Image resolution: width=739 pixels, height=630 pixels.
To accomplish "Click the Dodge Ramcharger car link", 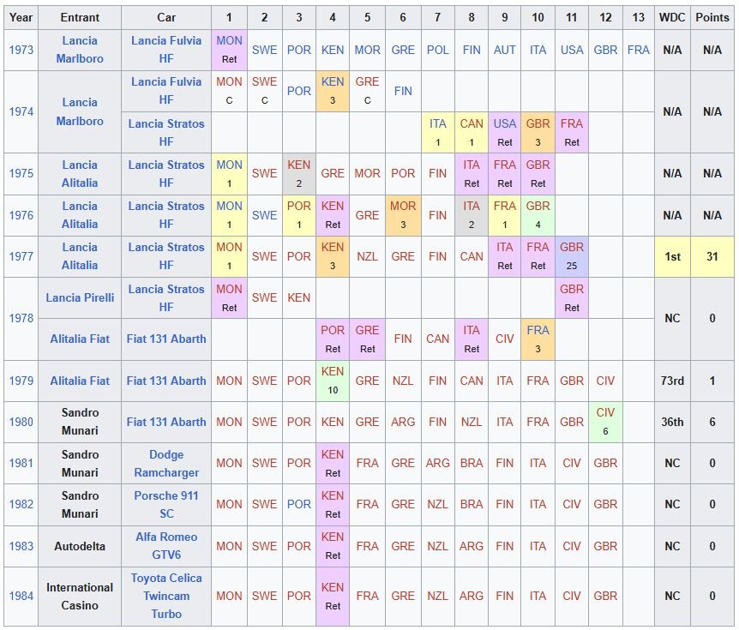I will 166,463.
